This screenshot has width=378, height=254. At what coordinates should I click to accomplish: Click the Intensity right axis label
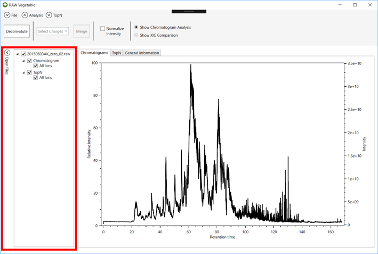point(364,144)
